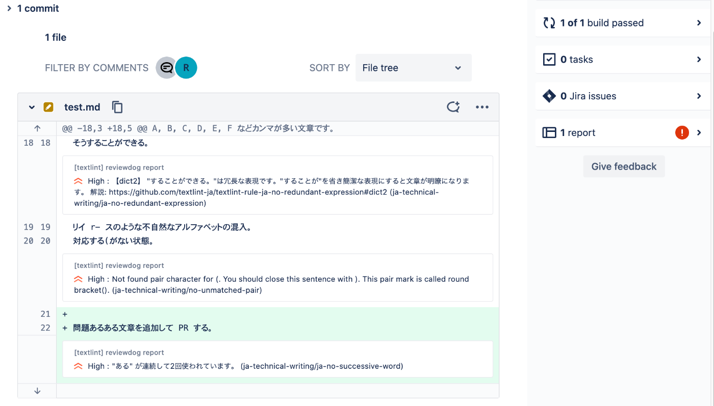Viewport: 714px width, 406px height.
Task: Click line 19 text with 不自然なアルファベット
Action: coord(162,227)
